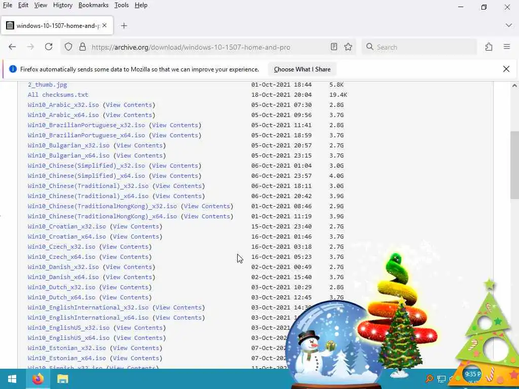Click the taskbar search magnifier tray icon
The height and width of the screenshot is (389, 519).
point(429,379)
